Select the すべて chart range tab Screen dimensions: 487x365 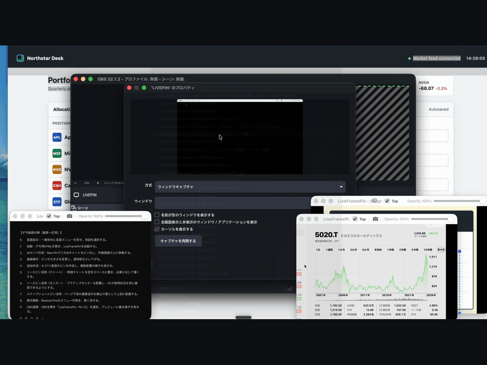[441, 250]
